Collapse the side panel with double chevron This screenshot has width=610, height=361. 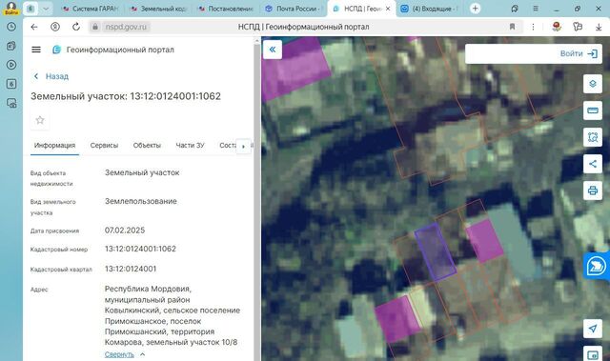[273, 50]
